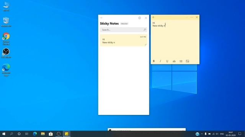245x137 pixels.
Task: Switch to OBS Studio on the taskbar
Action: click(x=59, y=134)
